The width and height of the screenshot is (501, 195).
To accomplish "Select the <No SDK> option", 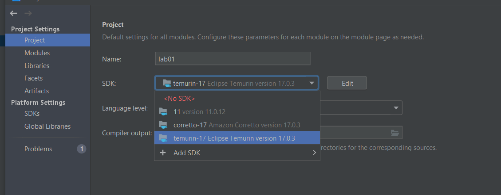I will [179, 98].
